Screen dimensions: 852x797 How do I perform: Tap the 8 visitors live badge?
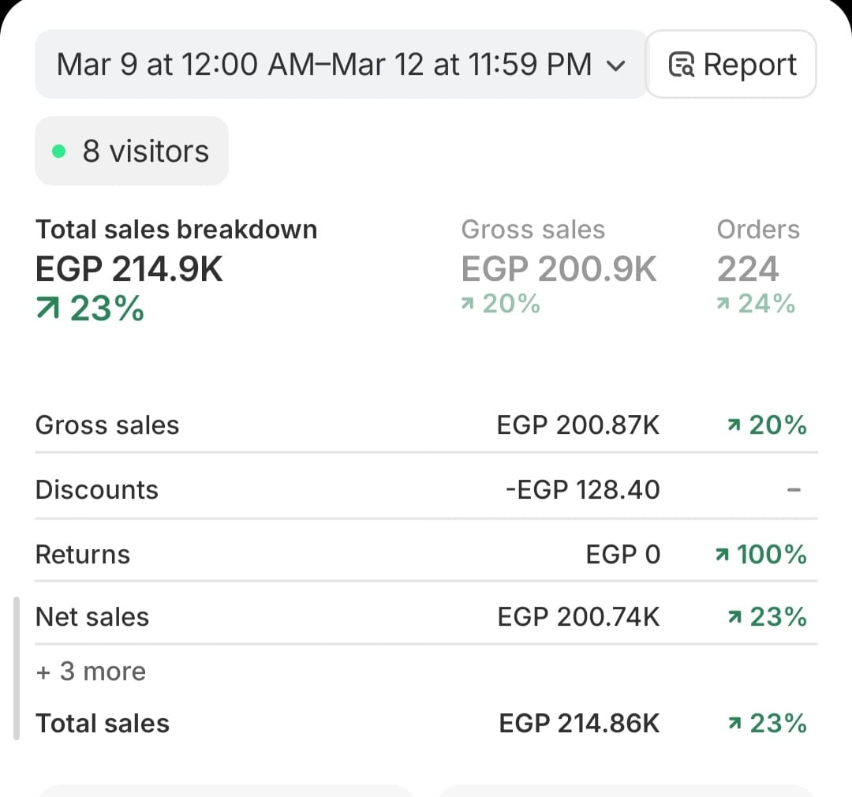point(132,152)
